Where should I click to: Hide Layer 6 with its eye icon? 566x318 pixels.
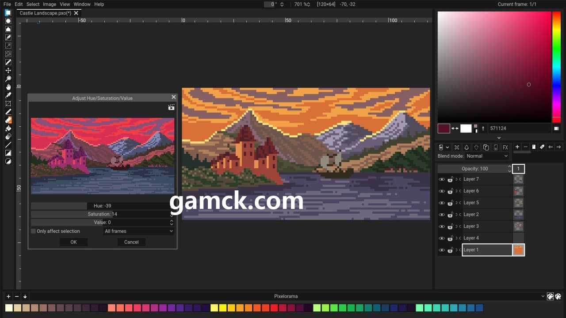[441, 191]
